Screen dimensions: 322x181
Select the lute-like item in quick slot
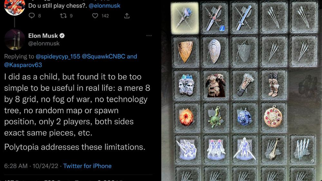(273, 149)
